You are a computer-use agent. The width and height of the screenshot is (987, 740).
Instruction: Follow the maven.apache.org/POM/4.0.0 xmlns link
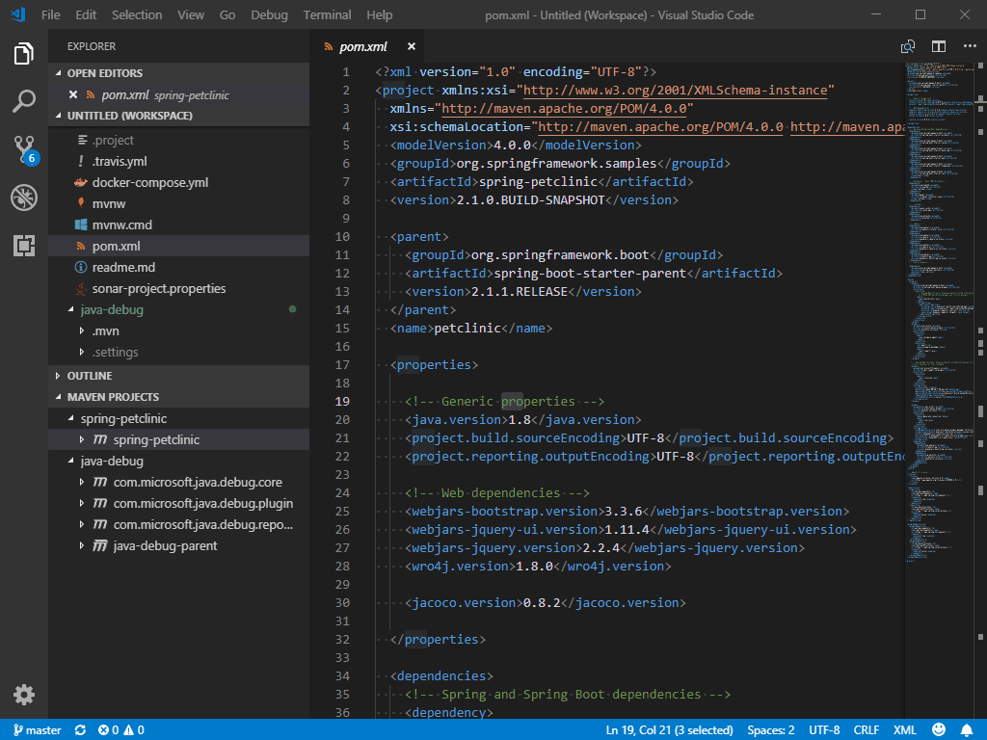(x=564, y=109)
